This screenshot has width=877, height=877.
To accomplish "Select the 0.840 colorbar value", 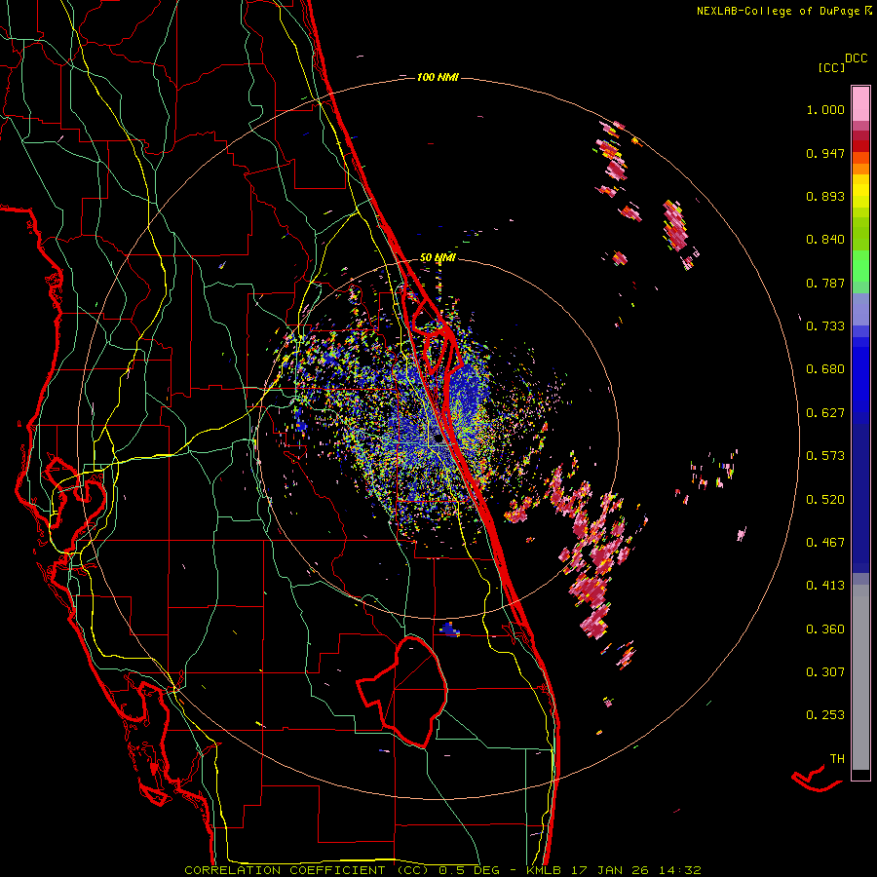I will (825, 240).
